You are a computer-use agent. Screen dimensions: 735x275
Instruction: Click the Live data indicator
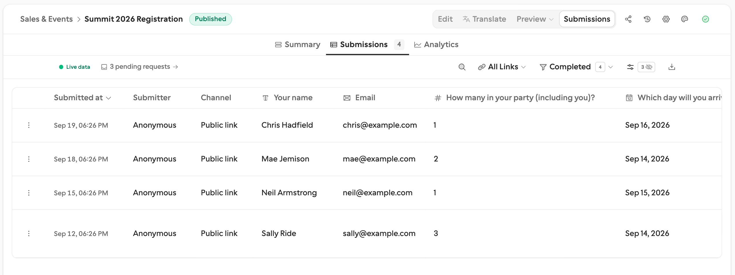[x=75, y=67]
